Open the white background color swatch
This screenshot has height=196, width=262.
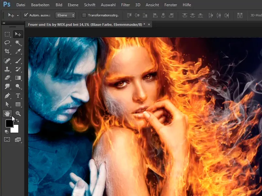click(15, 130)
